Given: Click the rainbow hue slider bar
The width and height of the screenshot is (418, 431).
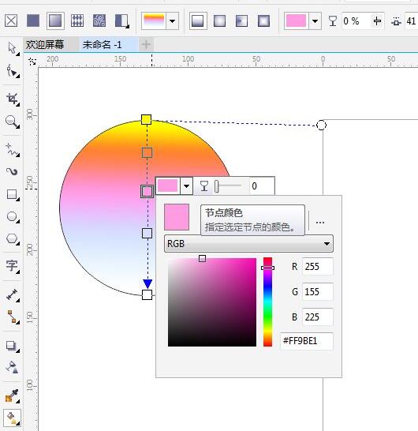Looking at the screenshot, I should [x=268, y=302].
